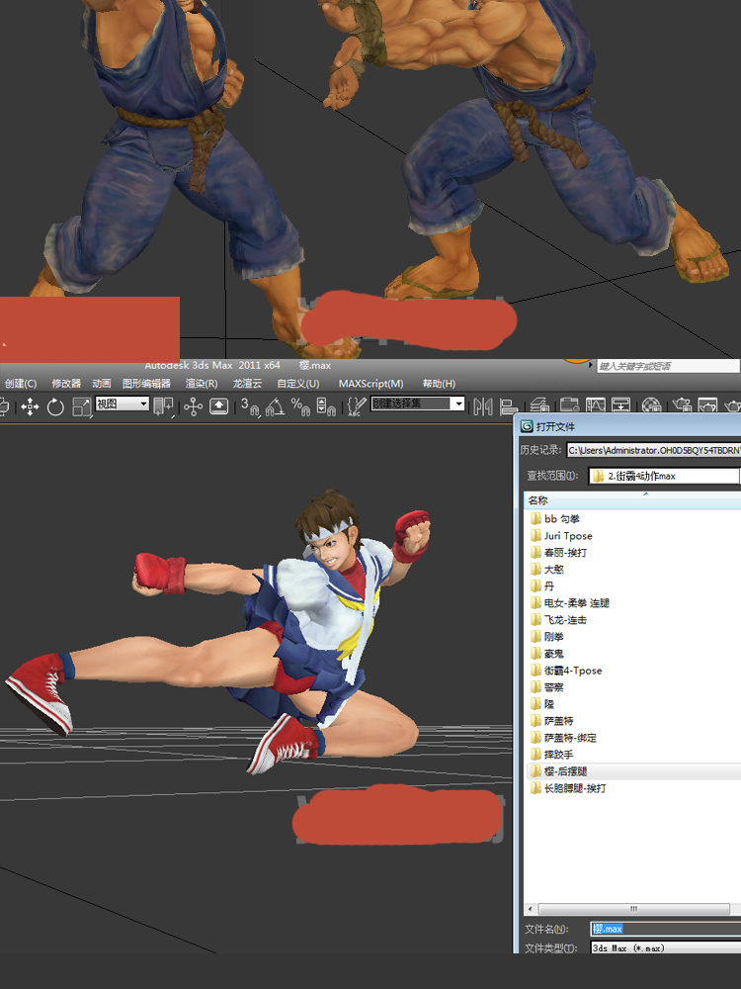This screenshot has width=741, height=989.
Task: Select the 飞龙-连击 folder
Action: click(558, 620)
